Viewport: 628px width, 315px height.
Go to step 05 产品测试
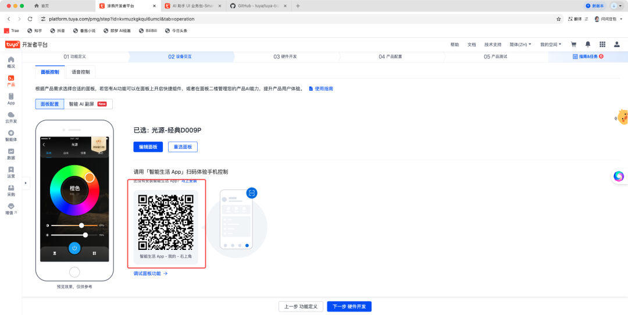click(495, 57)
